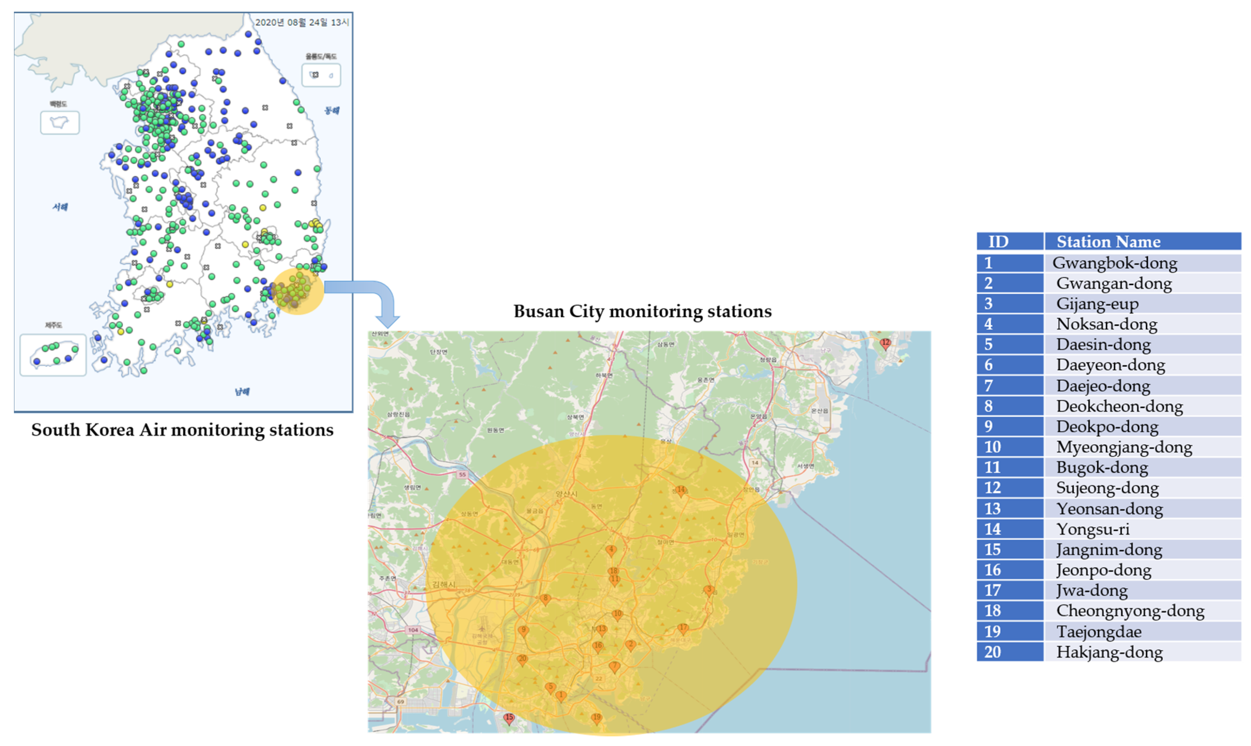Select station marker number 3 on map
1251x746 pixels.
point(709,590)
